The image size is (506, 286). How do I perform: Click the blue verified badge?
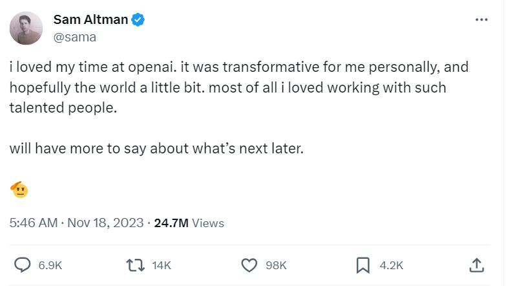pos(139,20)
